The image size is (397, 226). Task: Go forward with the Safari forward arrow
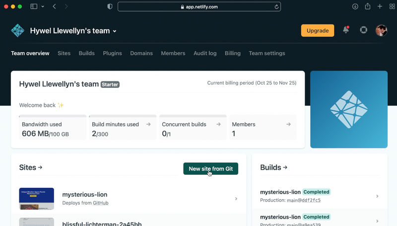click(66, 6)
